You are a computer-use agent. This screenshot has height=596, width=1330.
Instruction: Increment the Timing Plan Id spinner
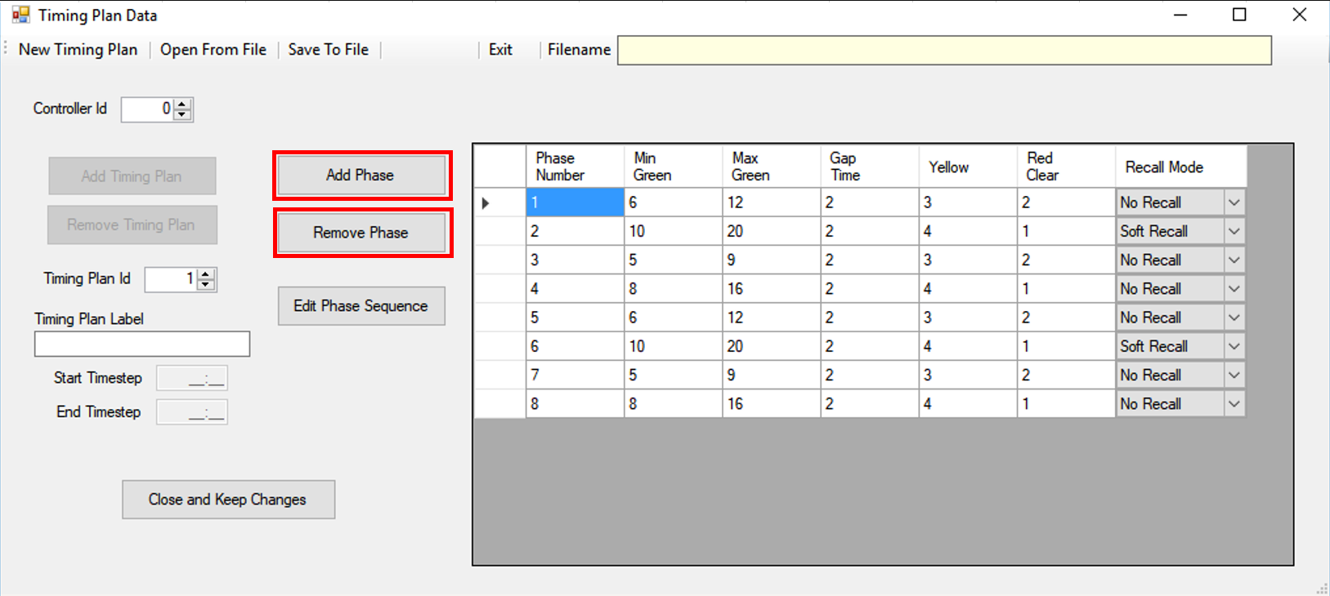coord(207,274)
